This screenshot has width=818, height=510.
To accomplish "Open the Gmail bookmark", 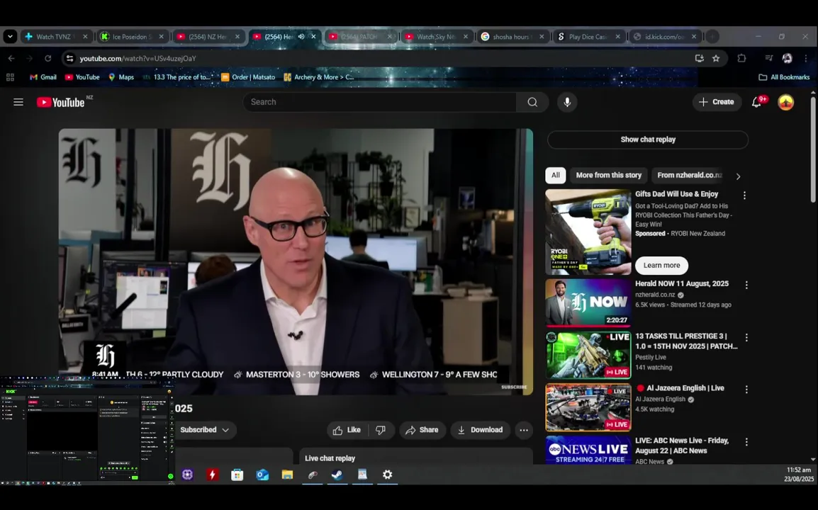I will (x=43, y=77).
